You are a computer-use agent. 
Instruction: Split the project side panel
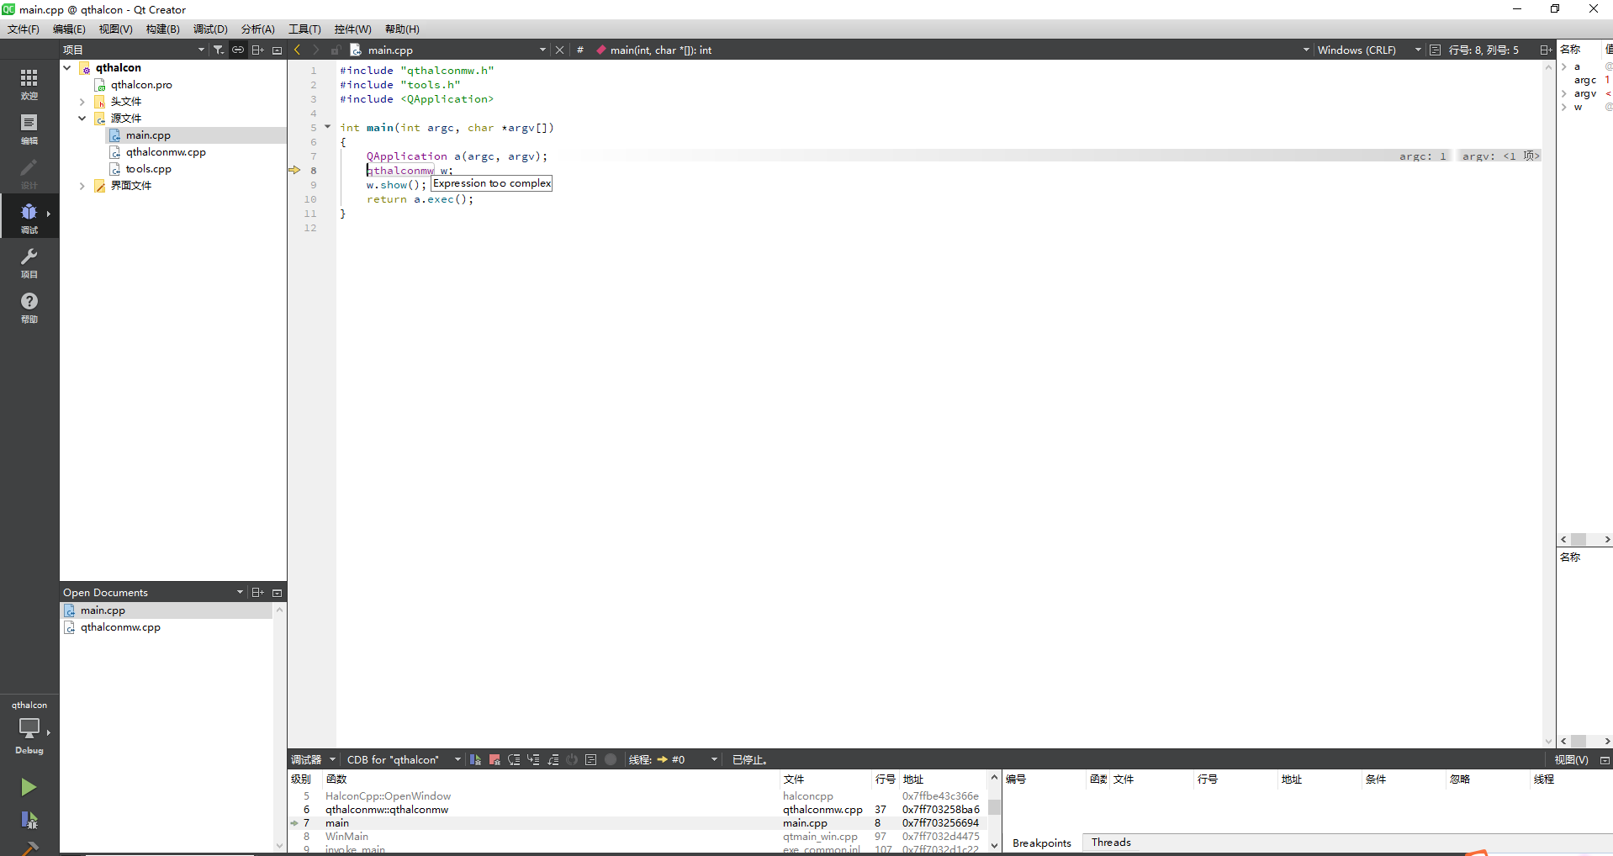tap(258, 50)
